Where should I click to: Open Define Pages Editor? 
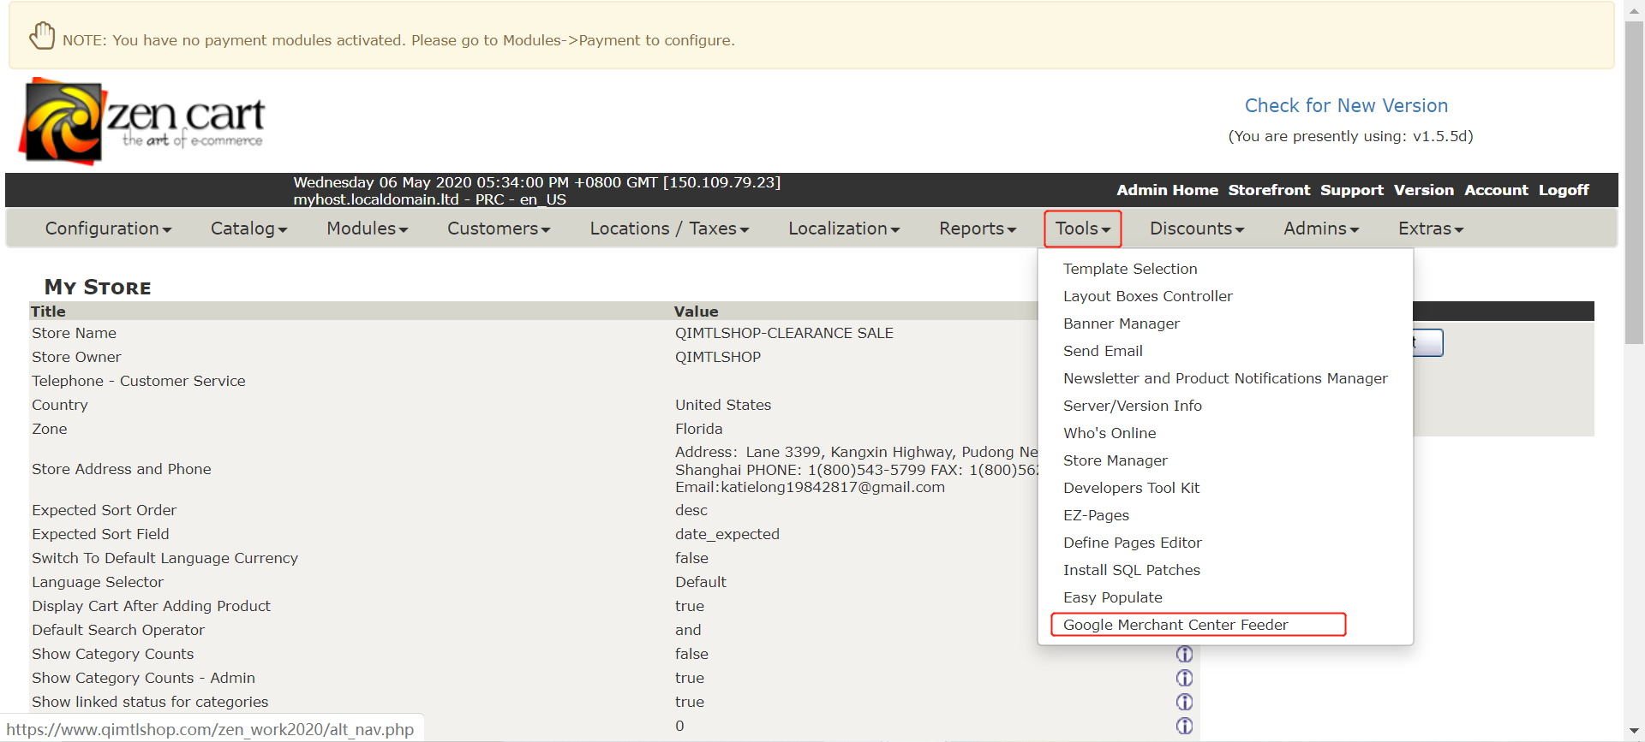click(1133, 543)
